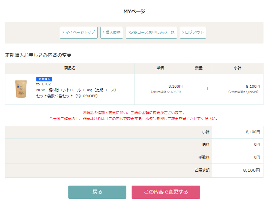Click the 商品名 column header
The height and width of the screenshot is (207, 276).
pyautogui.click(x=70, y=68)
